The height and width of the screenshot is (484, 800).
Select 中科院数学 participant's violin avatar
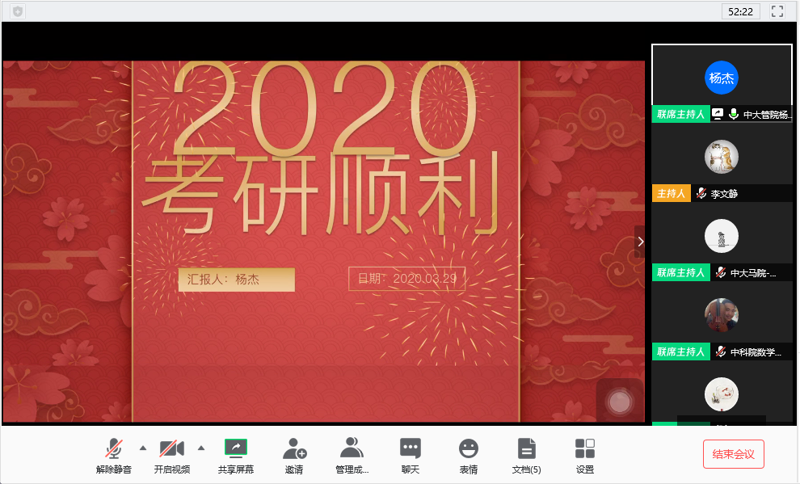point(722,314)
